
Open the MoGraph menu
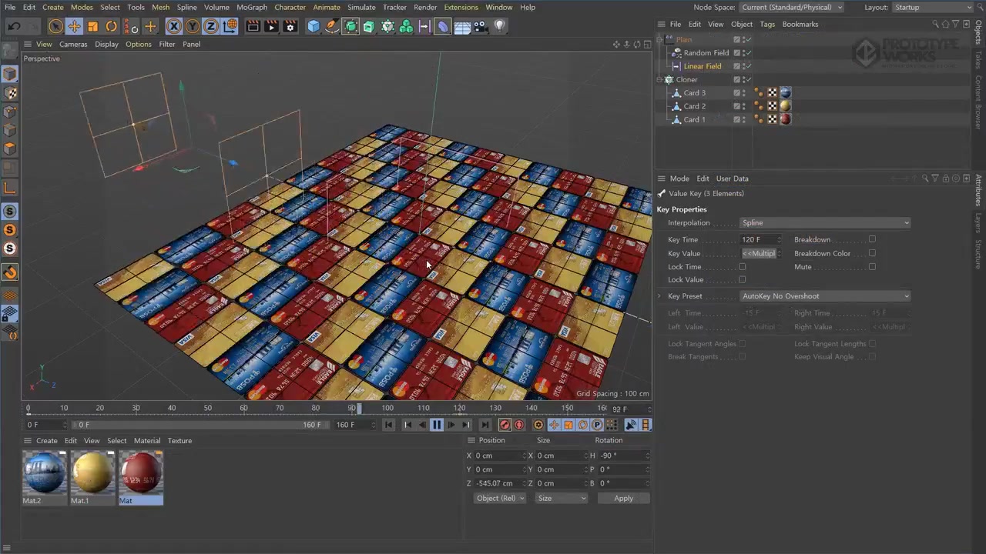coord(251,7)
